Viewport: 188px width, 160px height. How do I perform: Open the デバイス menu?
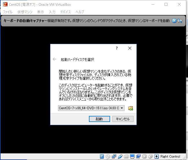(x=65, y=12)
